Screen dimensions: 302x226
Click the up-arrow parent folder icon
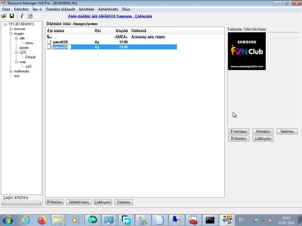tap(49, 37)
